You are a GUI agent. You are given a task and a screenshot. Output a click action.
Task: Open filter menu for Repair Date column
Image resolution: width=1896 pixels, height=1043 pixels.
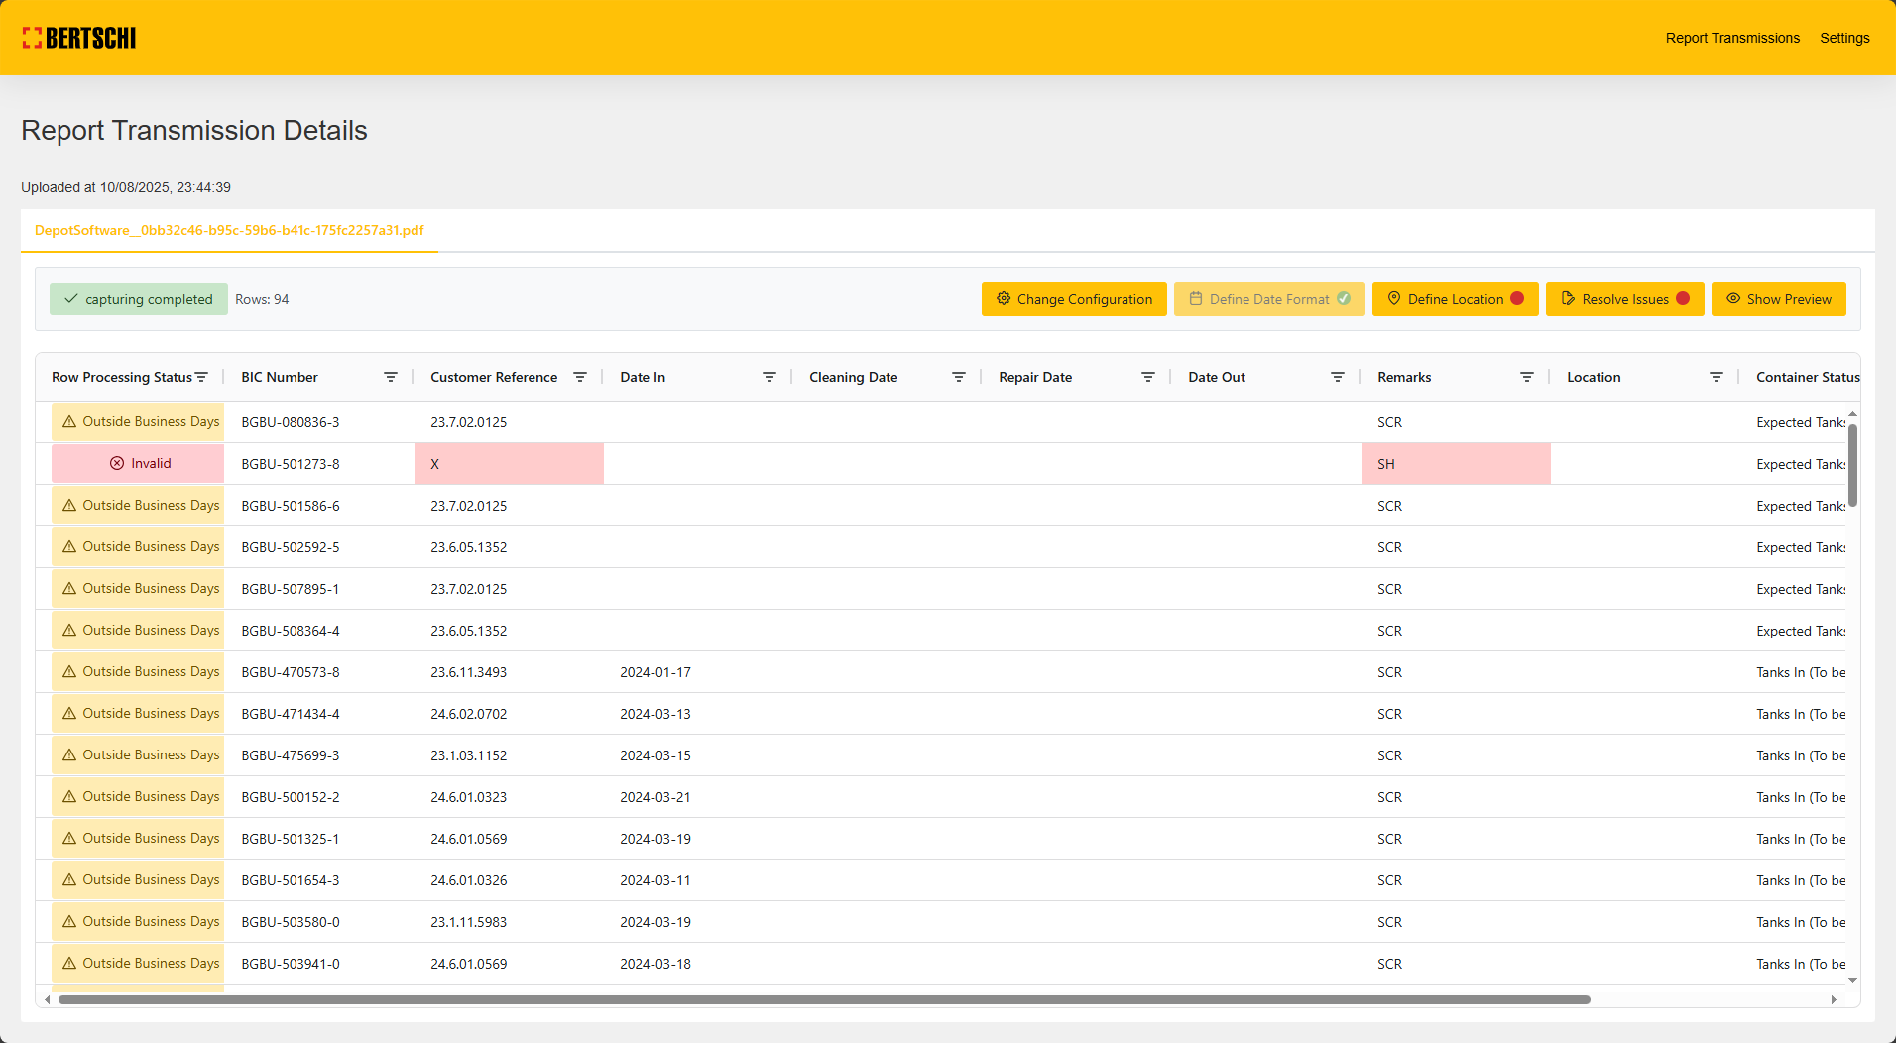coord(1148,377)
